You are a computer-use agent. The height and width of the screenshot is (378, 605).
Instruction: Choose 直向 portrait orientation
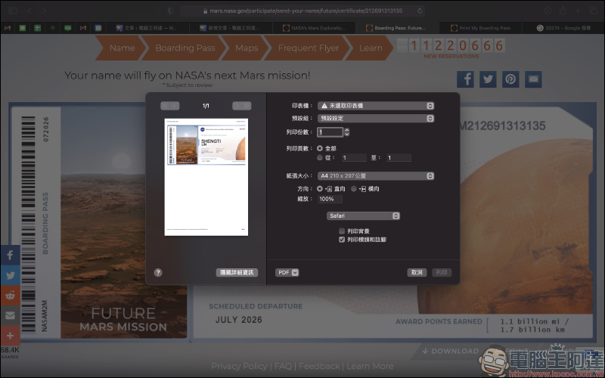pyautogui.click(x=320, y=188)
